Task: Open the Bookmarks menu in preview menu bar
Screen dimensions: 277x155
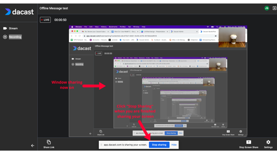Action: coord(113,27)
